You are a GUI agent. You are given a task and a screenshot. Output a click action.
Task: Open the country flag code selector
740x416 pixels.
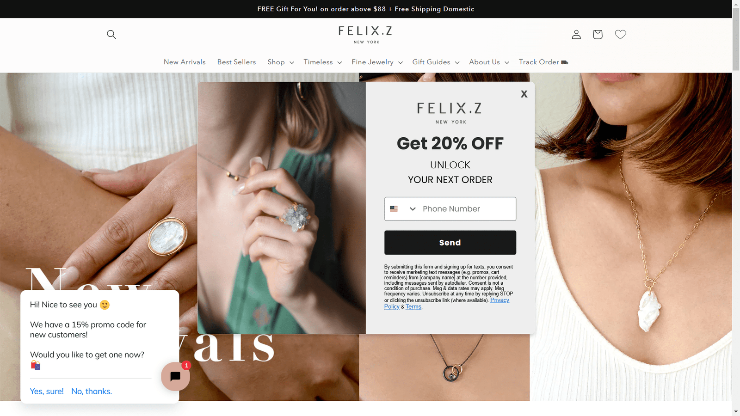[x=403, y=209]
